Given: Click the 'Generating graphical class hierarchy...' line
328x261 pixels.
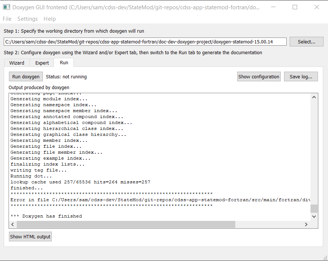Looking at the screenshot, I should pos(69,134).
